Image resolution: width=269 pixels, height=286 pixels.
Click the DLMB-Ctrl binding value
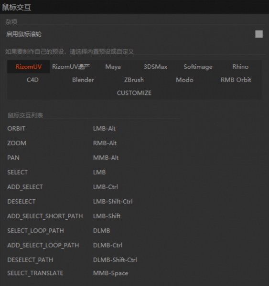pyautogui.click(x=108, y=245)
